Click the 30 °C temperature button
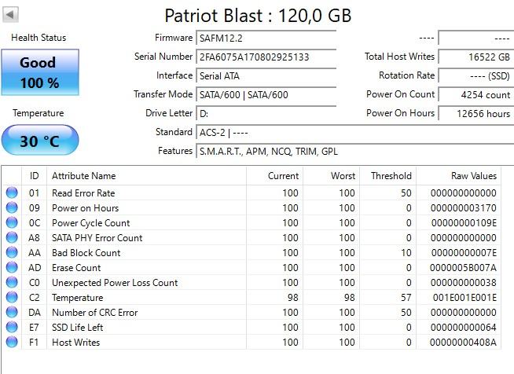This screenshot has width=514, height=374. click(40, 141)
